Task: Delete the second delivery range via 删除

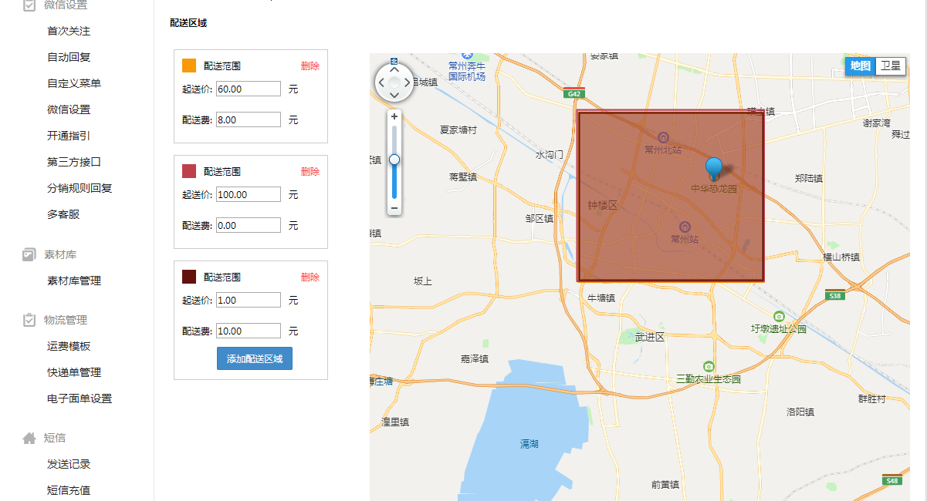Action: (x=310, y=172)
